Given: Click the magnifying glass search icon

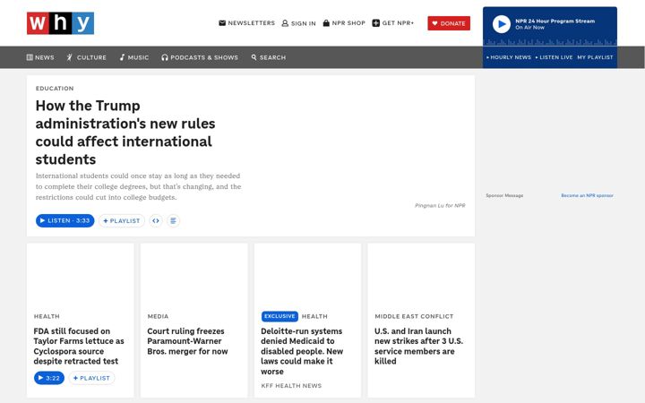Looking at the screenshot, I should 254,57.
